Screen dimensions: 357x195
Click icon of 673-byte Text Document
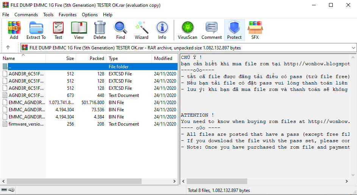(x=5, y=95)
